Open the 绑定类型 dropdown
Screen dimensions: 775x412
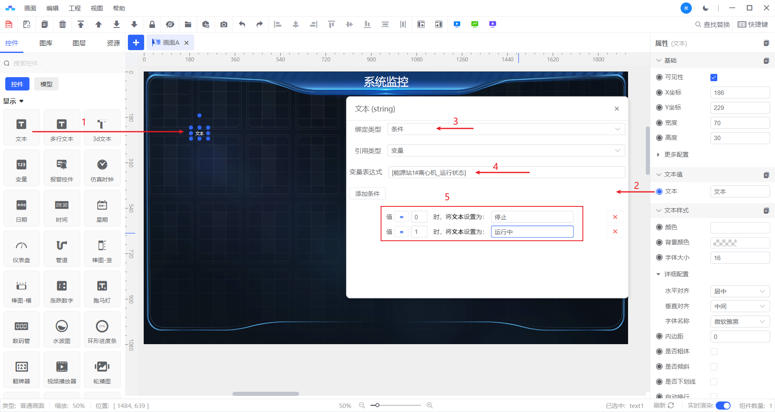[506, 129]
